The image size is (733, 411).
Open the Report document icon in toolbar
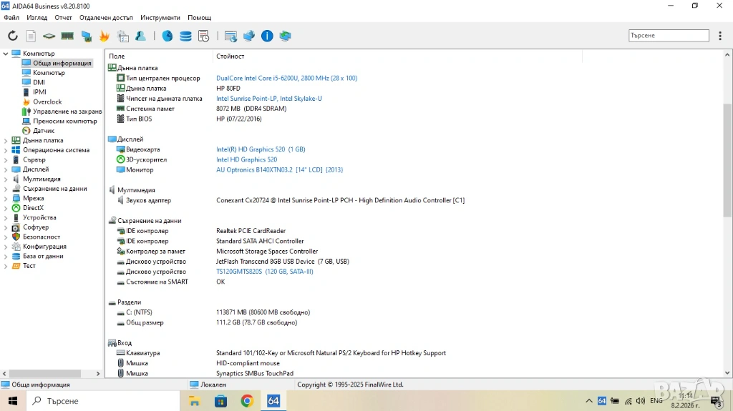click(31, 36)
